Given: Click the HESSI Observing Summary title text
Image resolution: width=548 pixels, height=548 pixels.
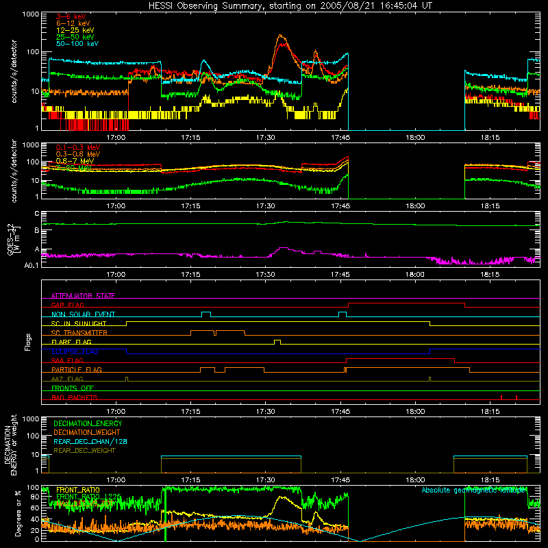Looking at the screenshot, I should point(290,6).
